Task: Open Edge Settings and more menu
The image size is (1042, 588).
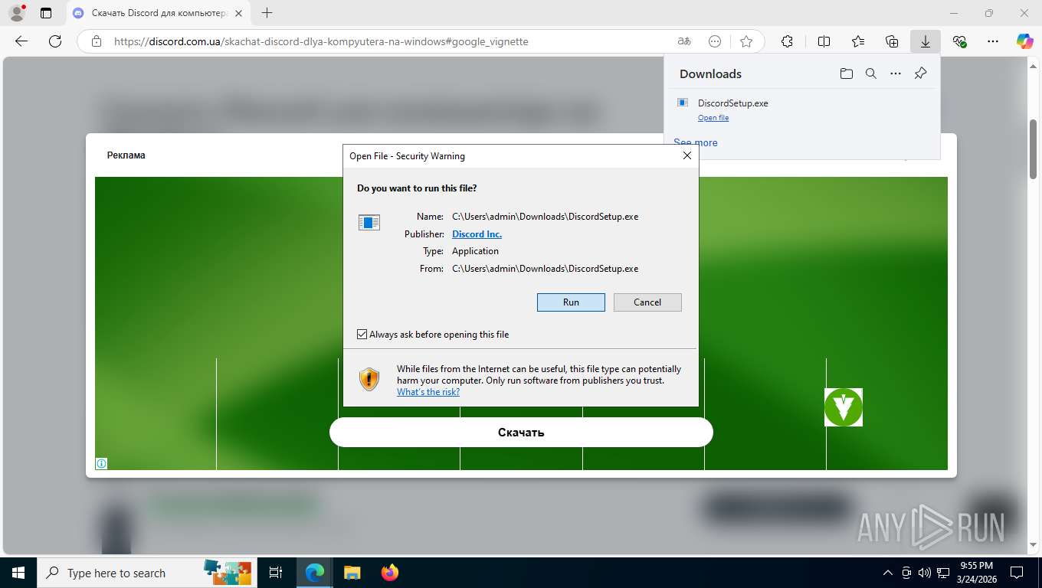Action: (993, 41)
